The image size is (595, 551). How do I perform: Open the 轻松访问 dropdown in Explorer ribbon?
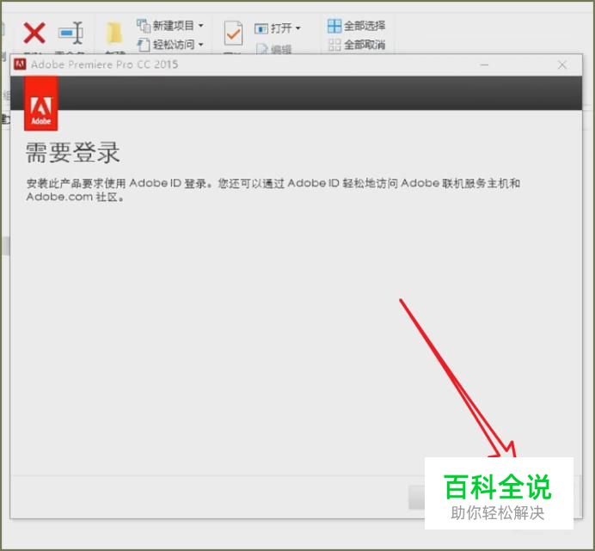point(170,45)
